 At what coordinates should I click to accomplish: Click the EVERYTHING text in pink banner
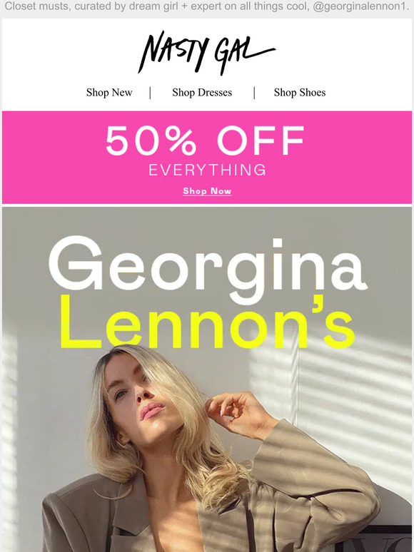click(x=207, y=170)
